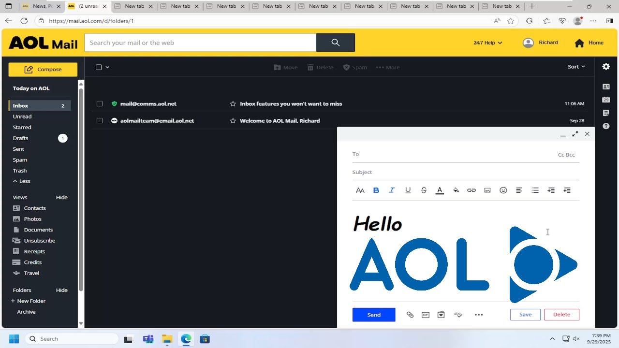Viewport: 619px width, 348px height.
Task: Open the Starred folder
Action: click(x=22, y=127)
